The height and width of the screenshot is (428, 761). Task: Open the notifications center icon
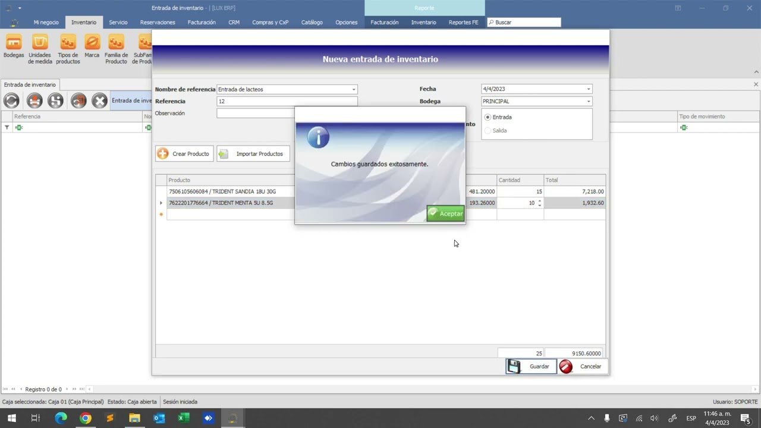click(x=745, y=418)
